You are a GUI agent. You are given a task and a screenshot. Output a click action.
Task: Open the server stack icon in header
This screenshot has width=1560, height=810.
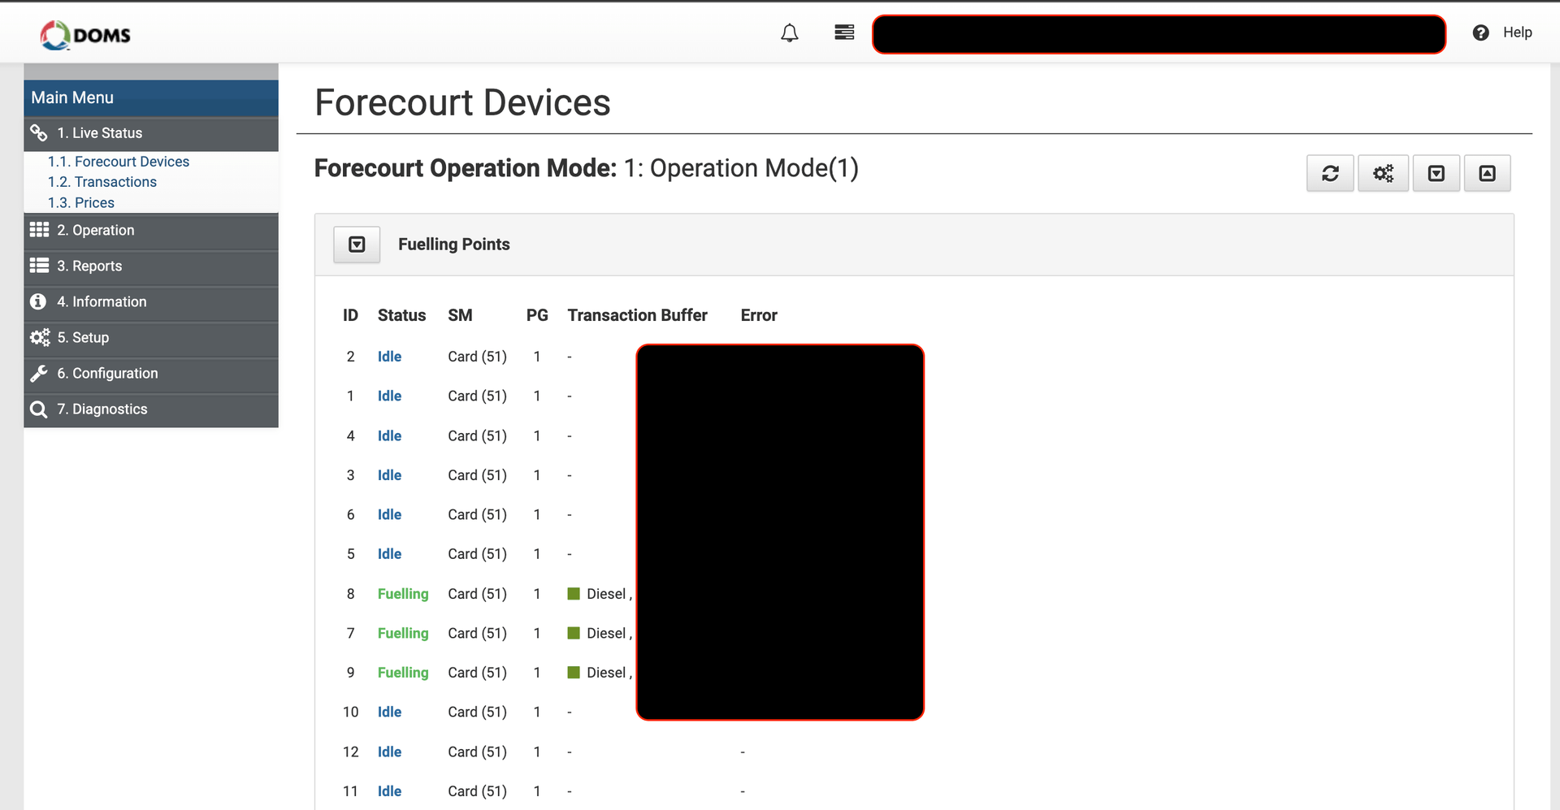(844, 32)
